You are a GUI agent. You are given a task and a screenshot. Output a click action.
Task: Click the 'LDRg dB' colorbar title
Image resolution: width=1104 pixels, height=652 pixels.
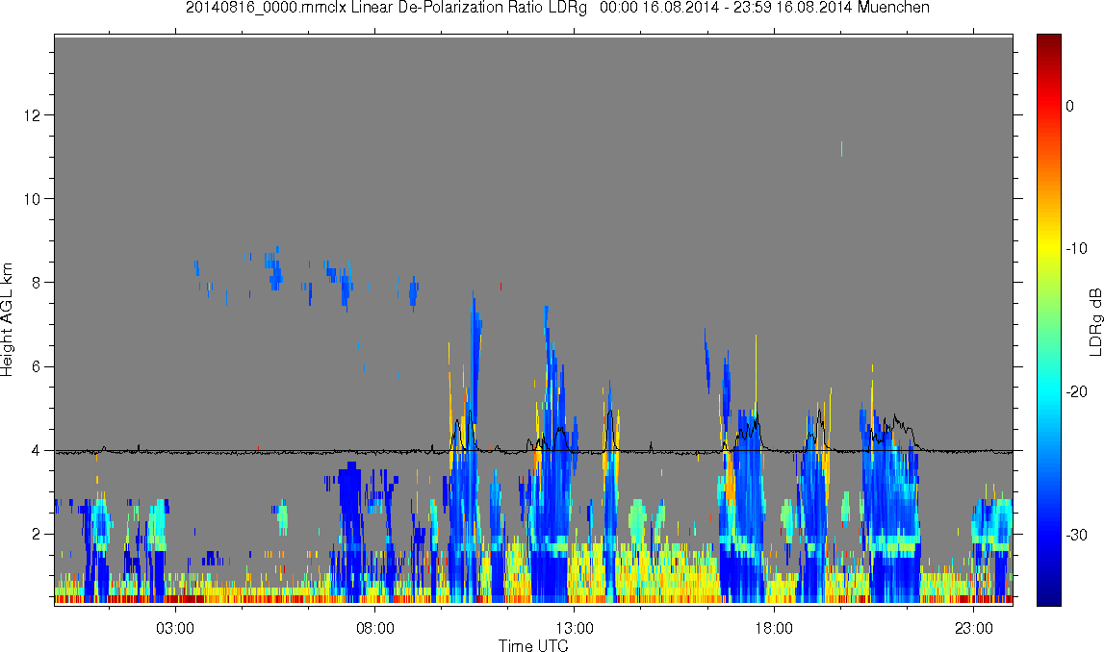click(1095, 321)
